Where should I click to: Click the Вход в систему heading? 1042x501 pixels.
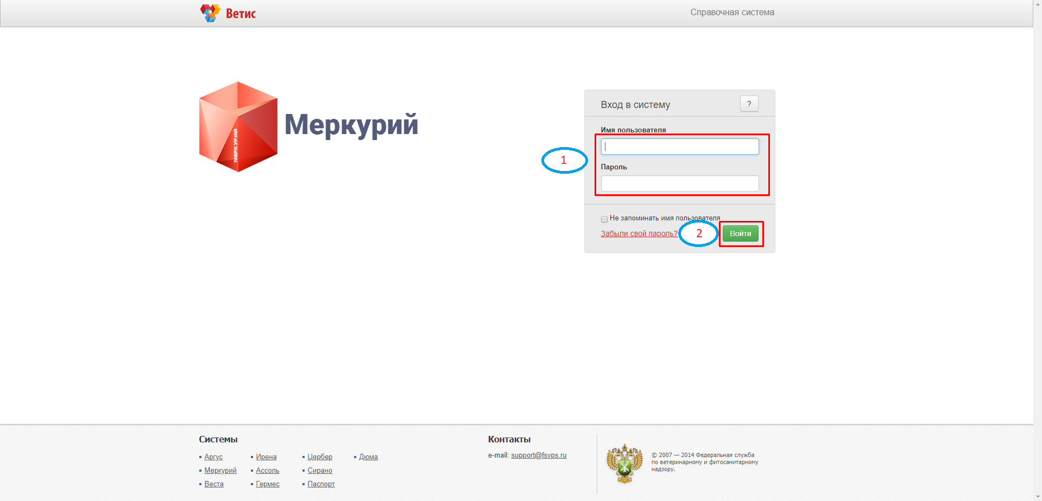click(x=635, y=105)
